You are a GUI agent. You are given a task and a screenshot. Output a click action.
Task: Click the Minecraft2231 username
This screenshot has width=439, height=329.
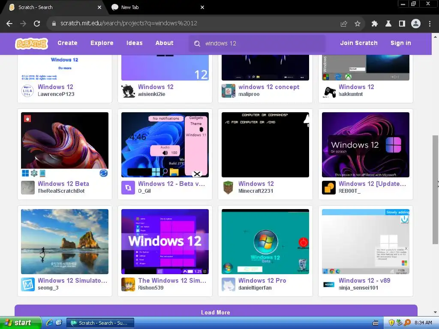click(x=256, y=191)
